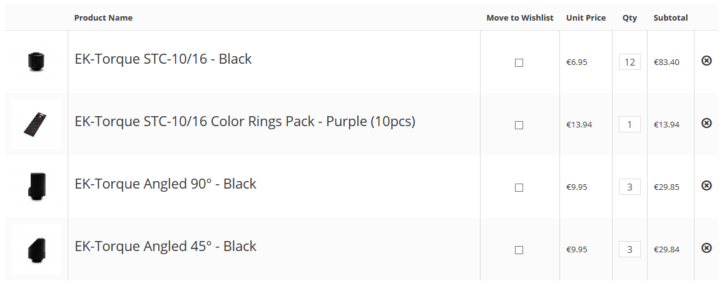Visit the EK-Torque Angled 45° - Black page

165,247
